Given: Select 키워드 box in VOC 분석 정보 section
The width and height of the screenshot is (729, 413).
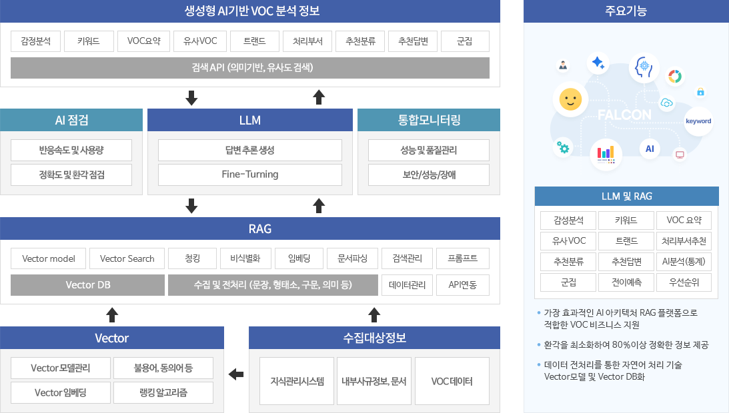Looking at the screenshot, I should coord(89,41).
